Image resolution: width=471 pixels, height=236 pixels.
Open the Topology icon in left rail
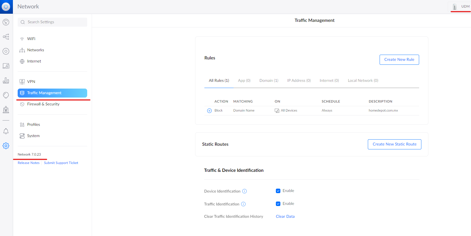6,37
